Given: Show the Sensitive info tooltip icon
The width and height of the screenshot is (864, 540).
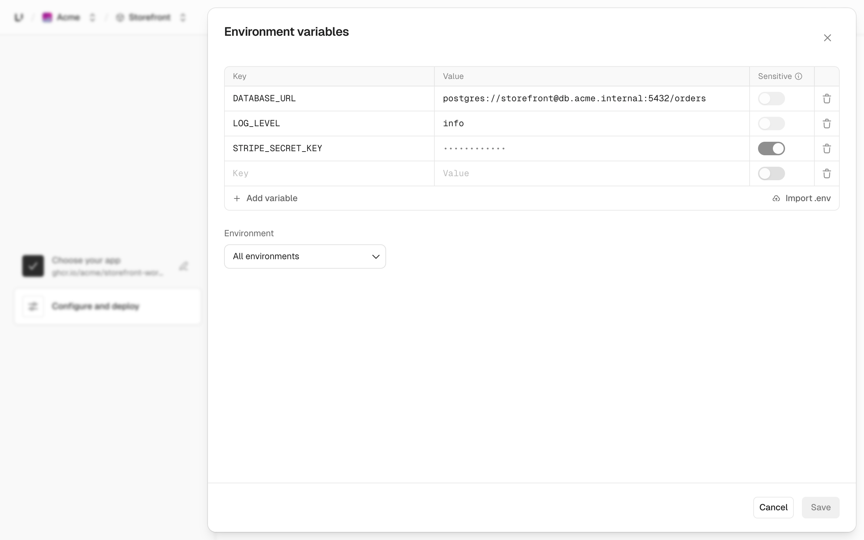Looking at the screenshot, I should point(799,76).
